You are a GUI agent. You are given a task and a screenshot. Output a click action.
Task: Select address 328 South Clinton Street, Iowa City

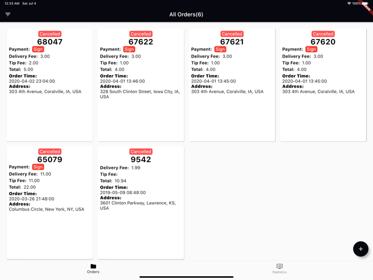(140, 94)
